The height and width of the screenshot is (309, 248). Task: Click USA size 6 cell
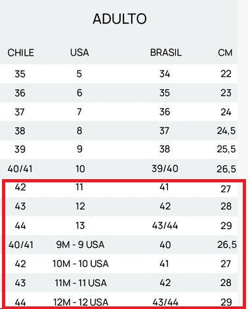tap(79, 93)
